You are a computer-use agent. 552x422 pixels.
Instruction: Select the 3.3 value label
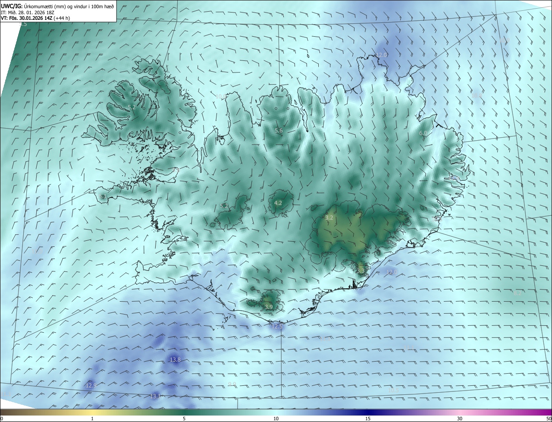(361, 271)
